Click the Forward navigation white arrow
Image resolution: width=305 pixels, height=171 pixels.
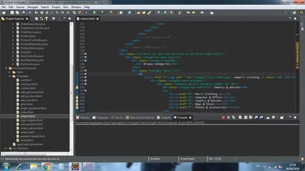[x=202, y=13]
